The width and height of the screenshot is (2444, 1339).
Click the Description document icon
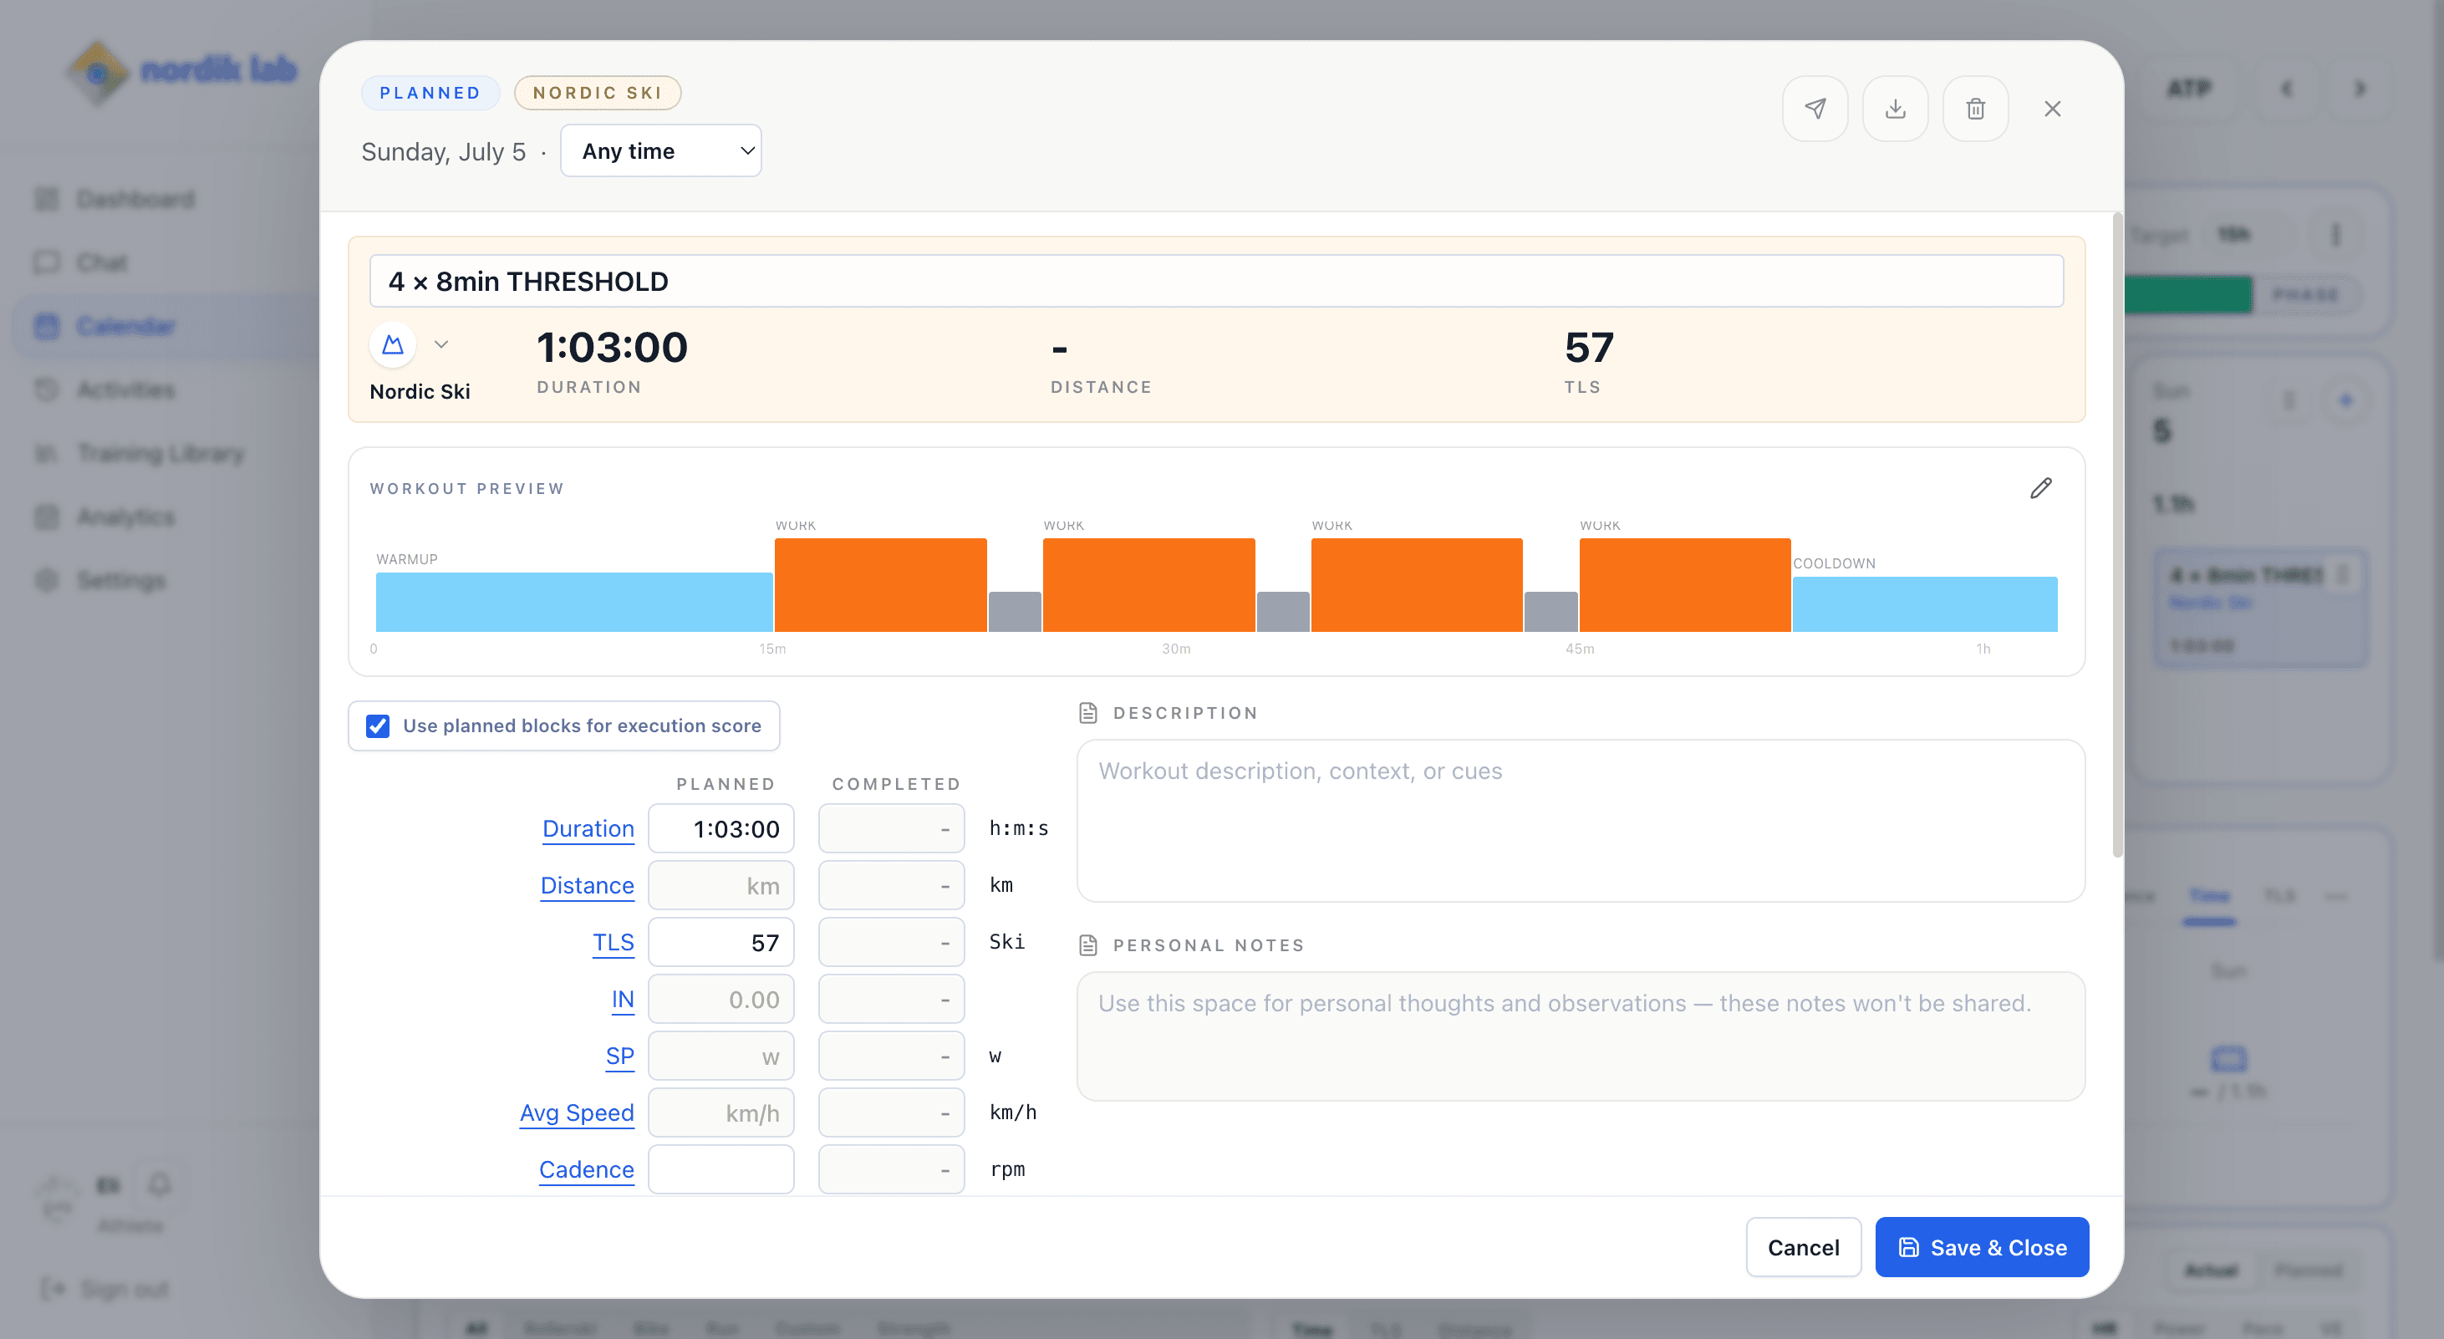click(x=1088, y=713)
